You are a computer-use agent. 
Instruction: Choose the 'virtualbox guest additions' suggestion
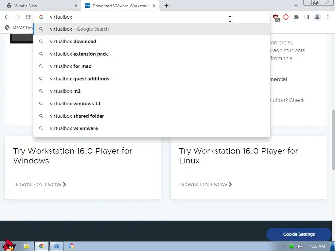[152, 79]
